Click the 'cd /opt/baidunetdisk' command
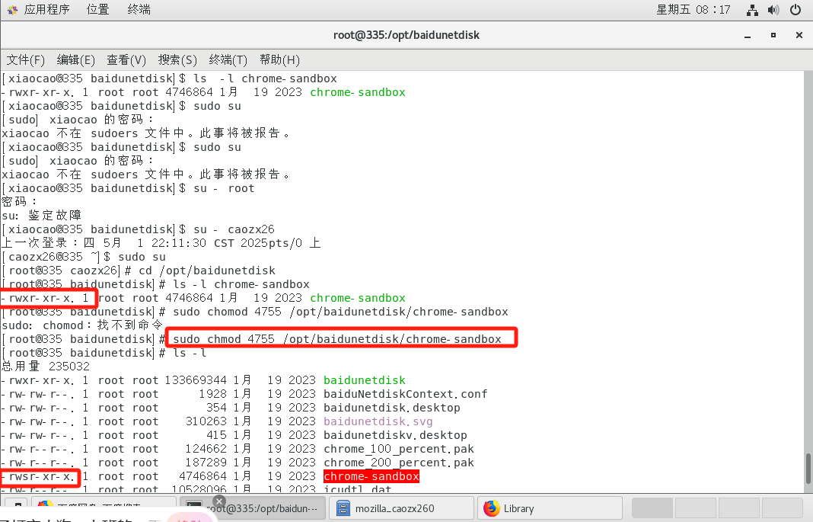Screen dimensions: 813x522 tap(207, 271)
